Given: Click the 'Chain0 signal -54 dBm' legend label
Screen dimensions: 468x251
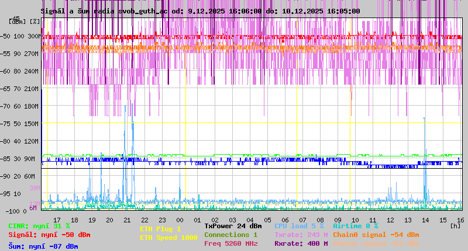Looking at the screenshot, I should click(x=376, y=235).
